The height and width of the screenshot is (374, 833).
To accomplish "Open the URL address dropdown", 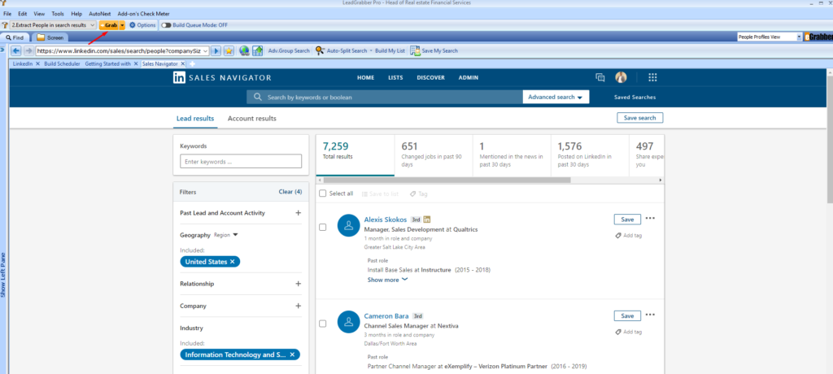I will (x=206, y=51).
